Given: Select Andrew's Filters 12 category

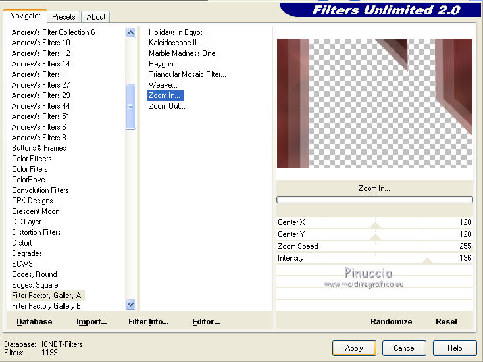Looking at the screenshot, I should pos(41,53).
